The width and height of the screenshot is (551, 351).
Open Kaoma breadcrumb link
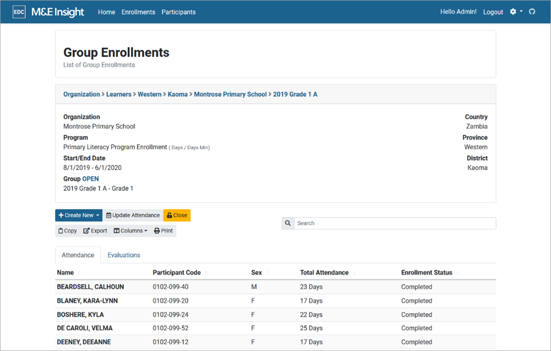point(178,94)
